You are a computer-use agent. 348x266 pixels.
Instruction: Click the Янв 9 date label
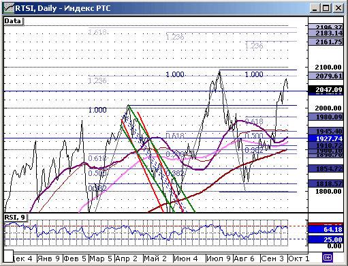(48, 258)
